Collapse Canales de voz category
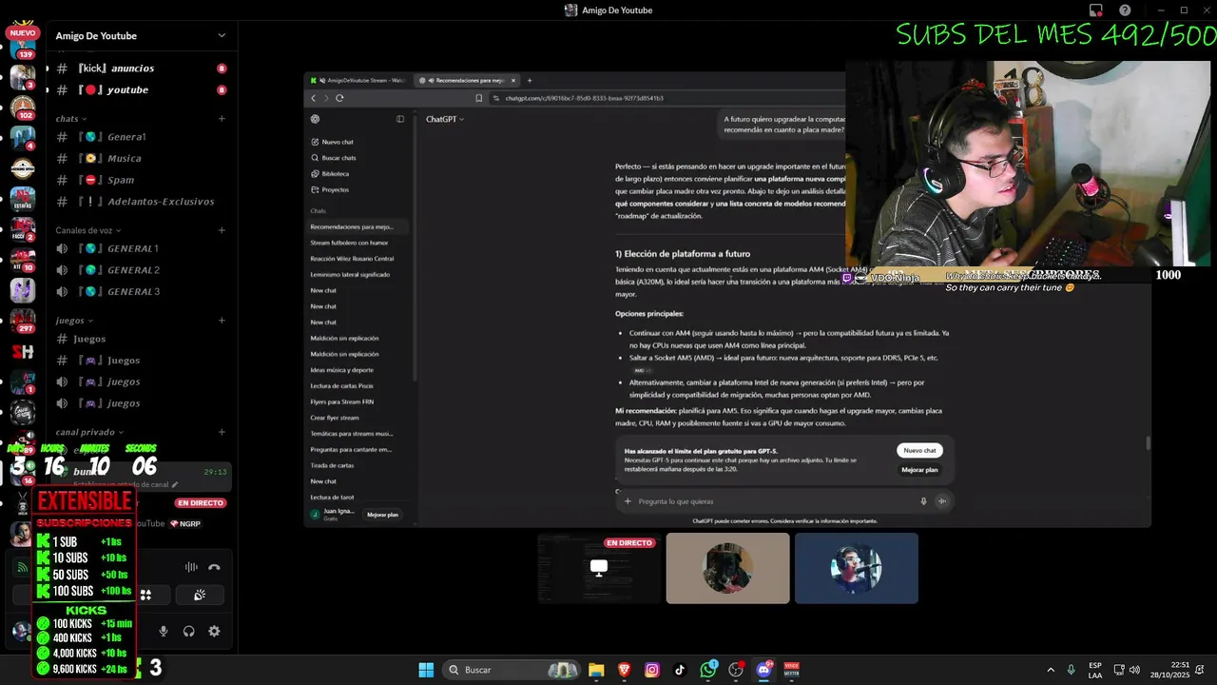Viewport: 1217px width, 685px height. (88, 230)
